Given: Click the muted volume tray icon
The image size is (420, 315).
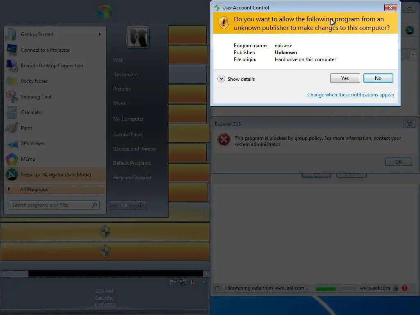Looking at the screenshot, I should click(x=192, y=282).
